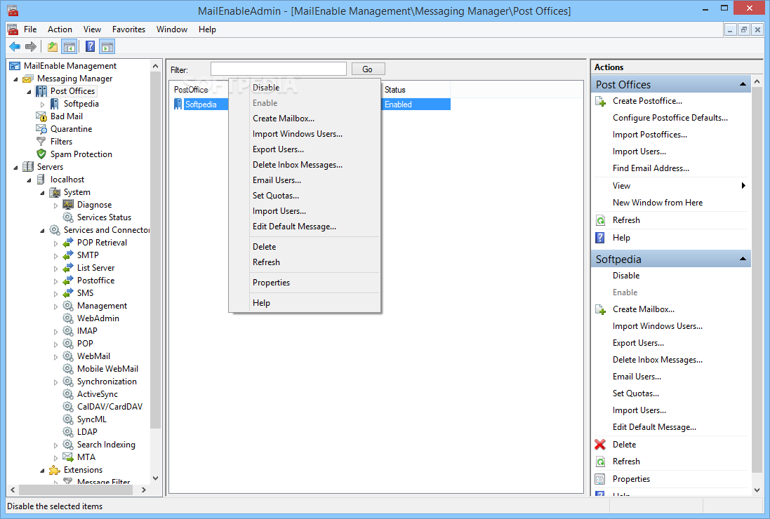This screenshot has height=519, width=770.
Task: Select the ActiveSync tree item
Action: point(98,394)
